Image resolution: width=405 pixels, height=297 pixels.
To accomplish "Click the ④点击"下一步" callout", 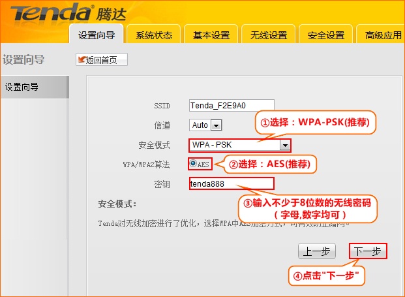I will pos(328,275).
